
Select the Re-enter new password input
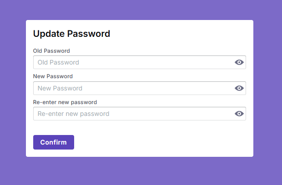point(132,114)
